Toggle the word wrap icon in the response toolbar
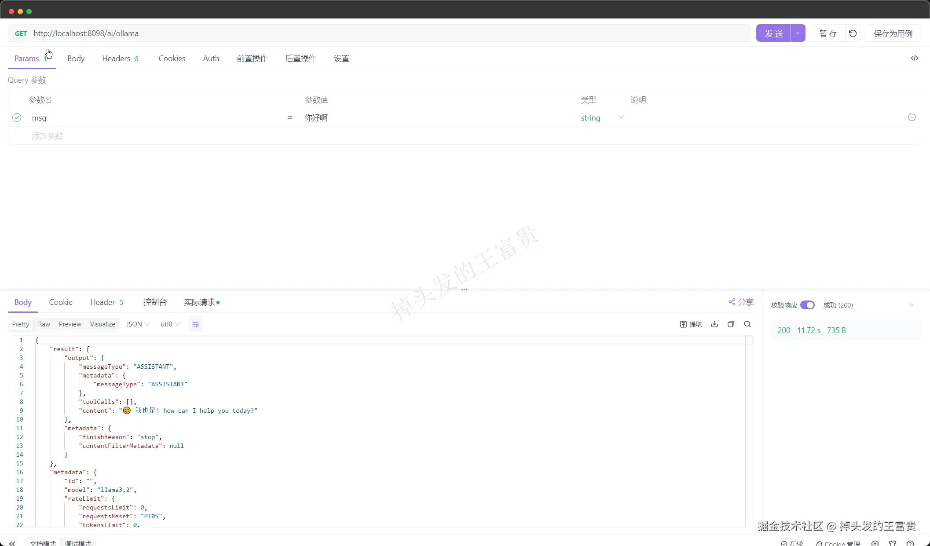Viewport: 930px width, 546px height. pyautogui.click(x=195, y=324)
